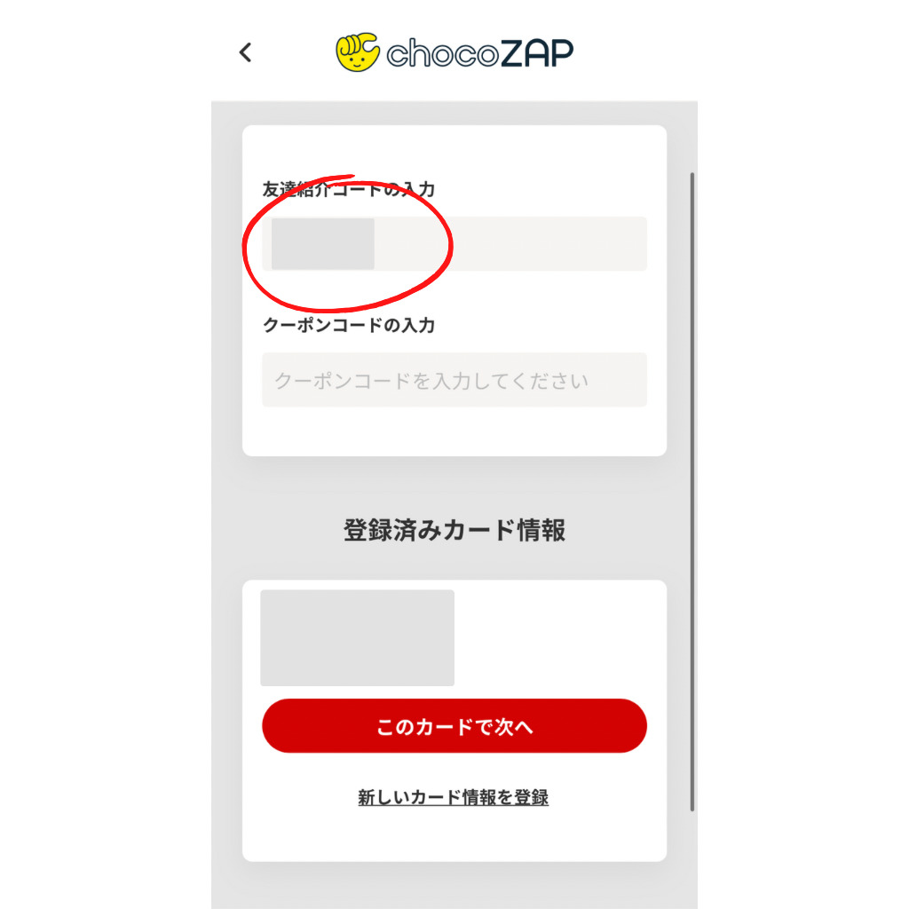This screenshot has height=909, width=909.
Task: Click blank space below coupon field in card
Action: [454, 431]
